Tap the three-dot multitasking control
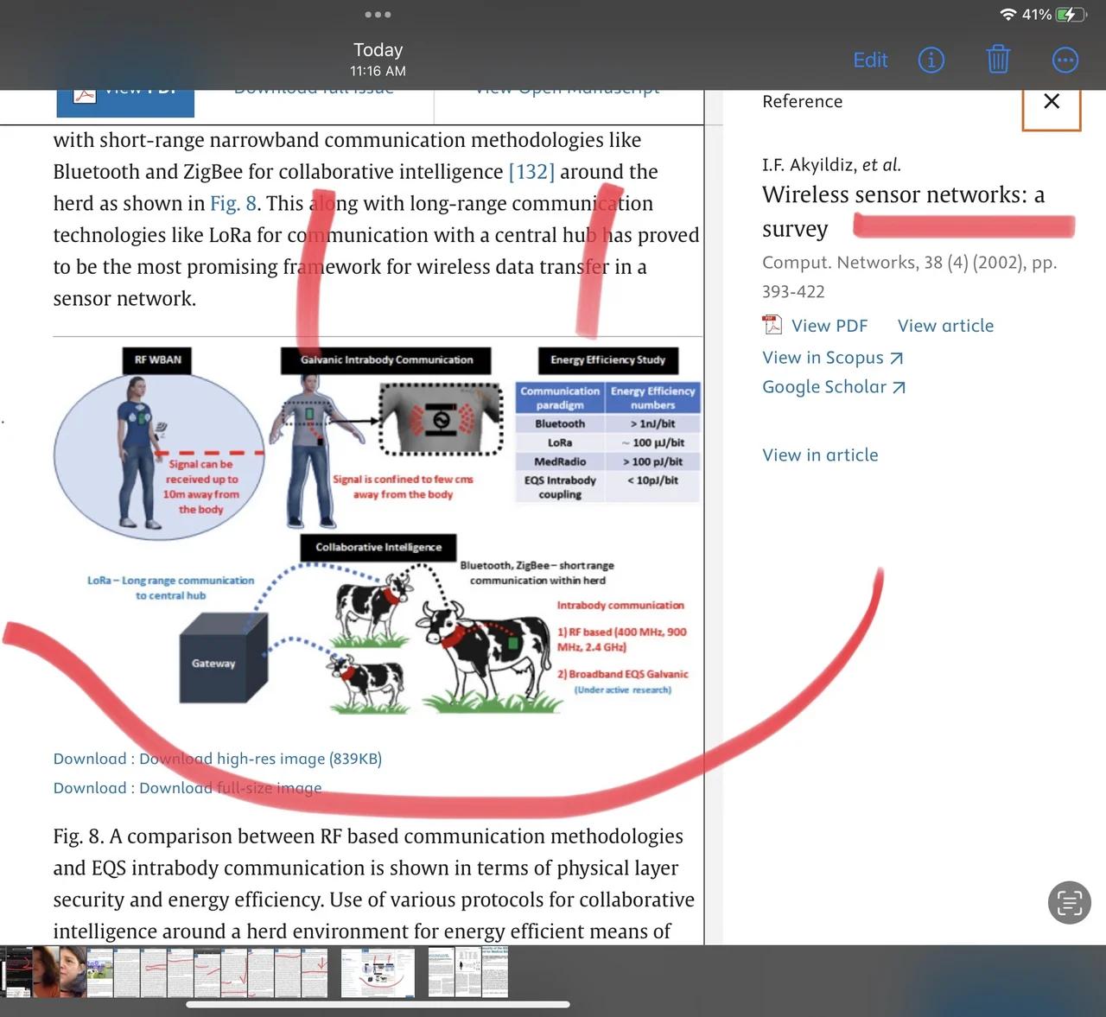The width and height of the screenshot is (1106, 1017). (378, 15)
